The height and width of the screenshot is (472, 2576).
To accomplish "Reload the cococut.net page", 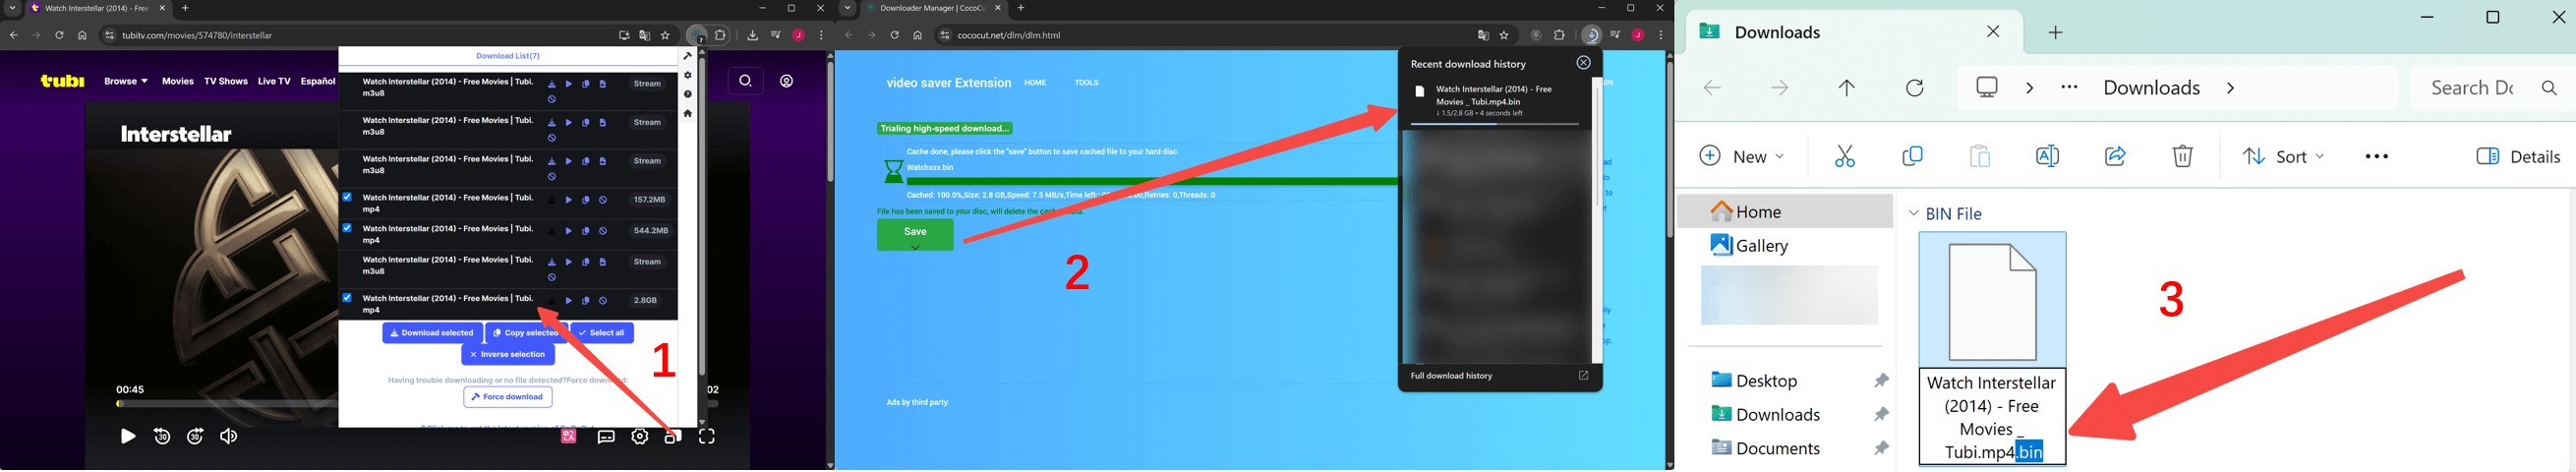I will [x=894, y=36].
